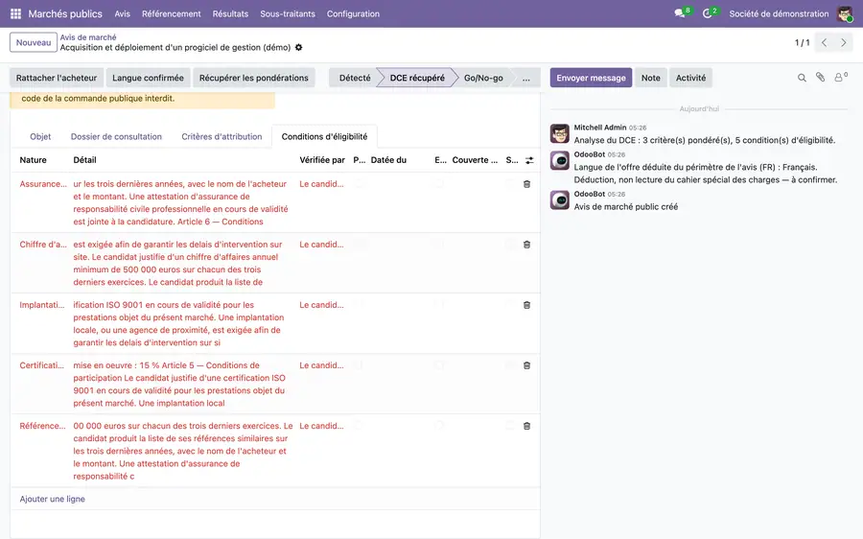Click the Certificati... nature cell
This screenshot has height=539, width=863.
pyautogui.click(x=42, y=365)
